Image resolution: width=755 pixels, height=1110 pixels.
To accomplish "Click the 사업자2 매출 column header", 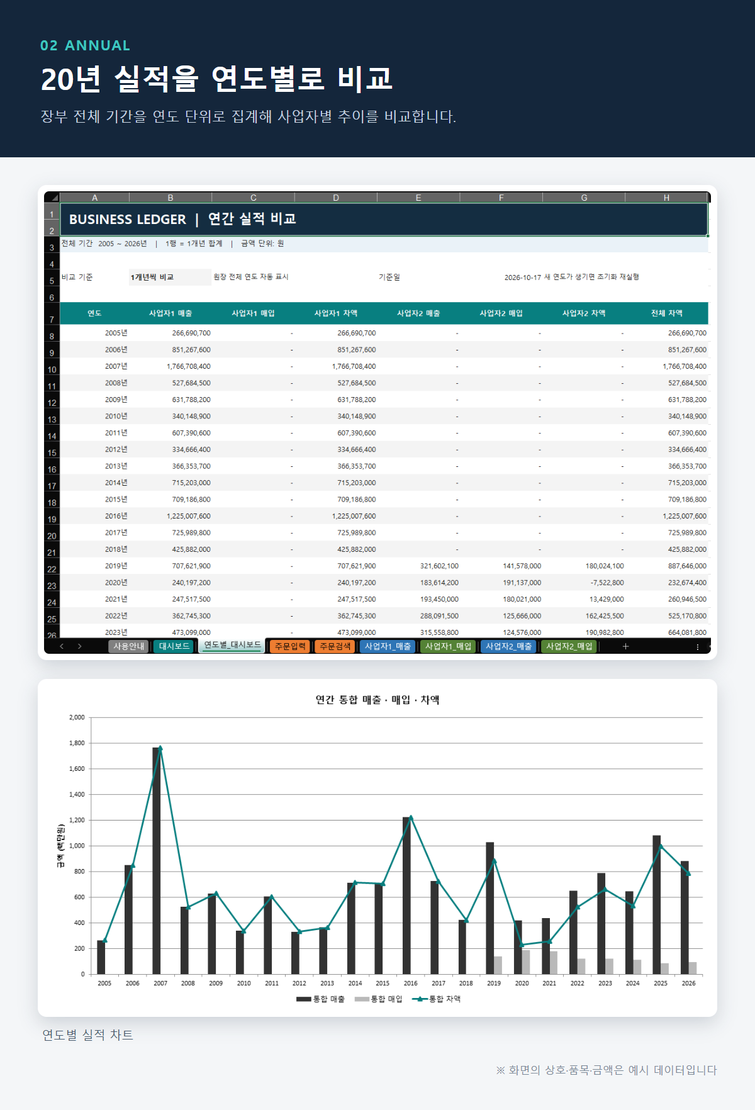I will click(418, 313).
